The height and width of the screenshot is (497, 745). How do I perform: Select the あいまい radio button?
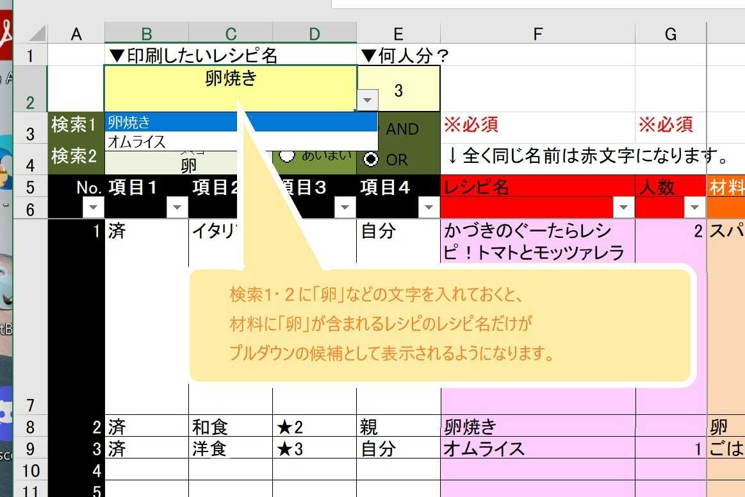coord(286,155)
